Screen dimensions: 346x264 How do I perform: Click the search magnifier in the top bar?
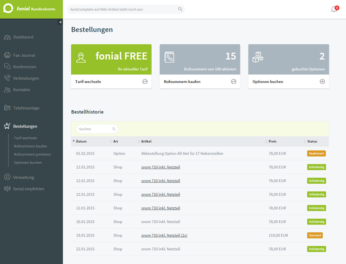pos(180,9)
